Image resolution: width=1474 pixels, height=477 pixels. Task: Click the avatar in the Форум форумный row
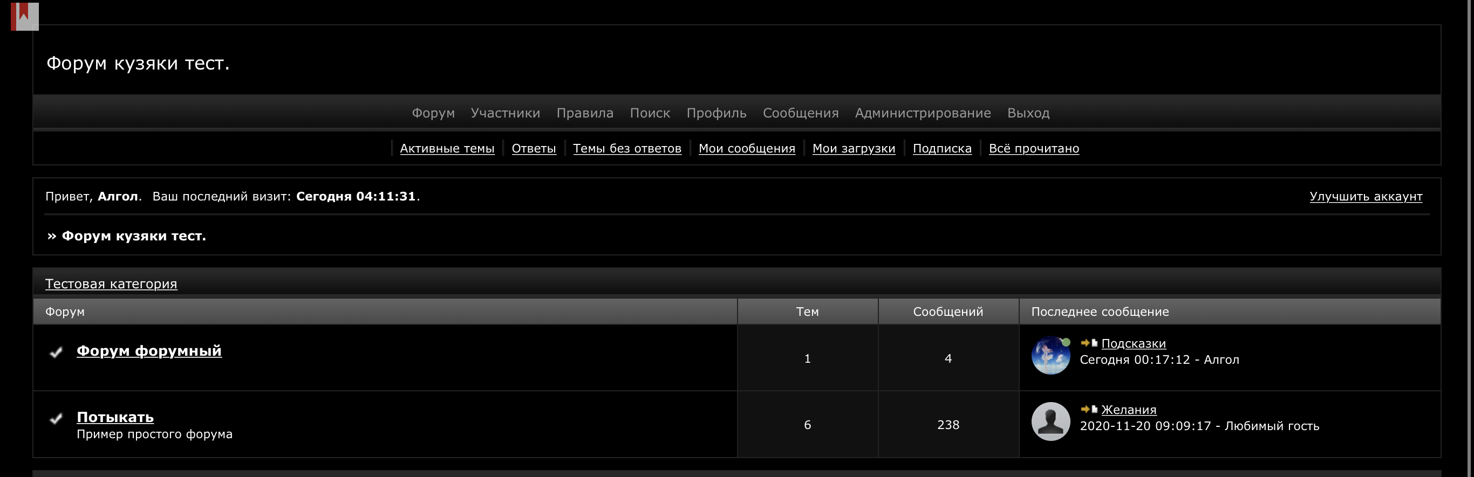pyautogui.click(x=1050, y=355)
